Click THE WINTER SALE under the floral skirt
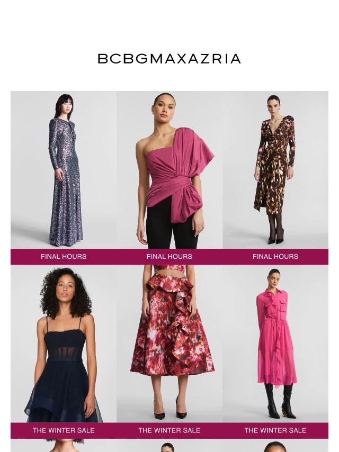The height and width of the screenshot is (452, 339). 169,430
